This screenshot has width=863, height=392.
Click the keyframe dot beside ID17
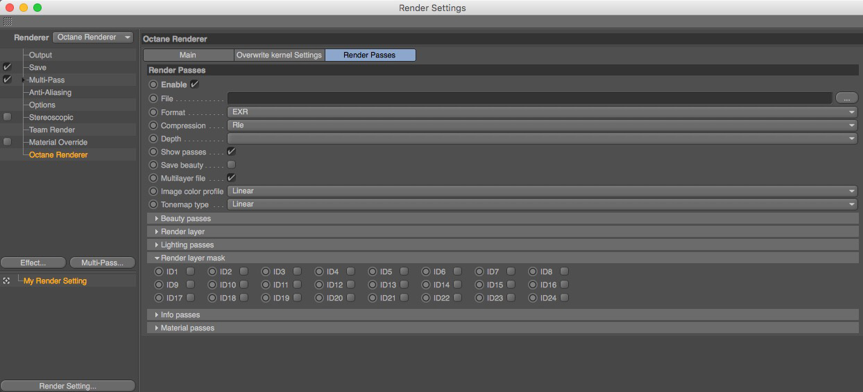(159, 298)
